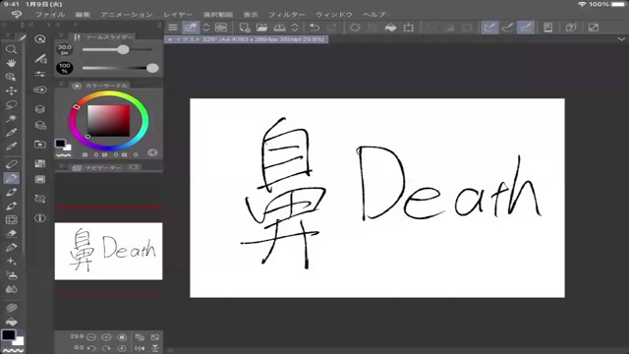Open the ヘルプ menu
This screenshot has height=354, width=629.
coord(374,15)
